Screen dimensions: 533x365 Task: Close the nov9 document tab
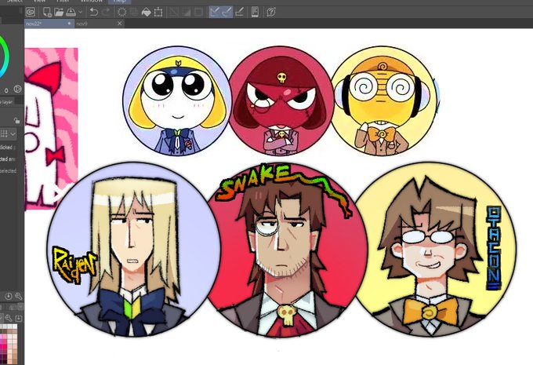(119, 24)
